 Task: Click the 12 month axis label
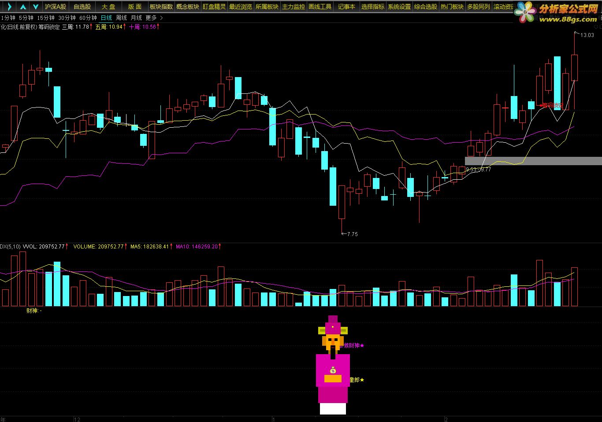pos(78,419)
